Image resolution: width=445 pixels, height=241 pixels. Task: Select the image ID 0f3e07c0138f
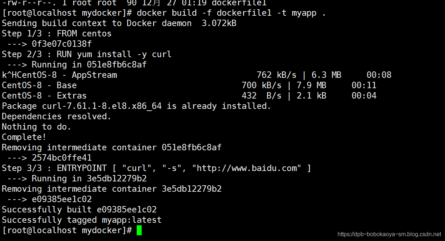[x=62, y=44]
